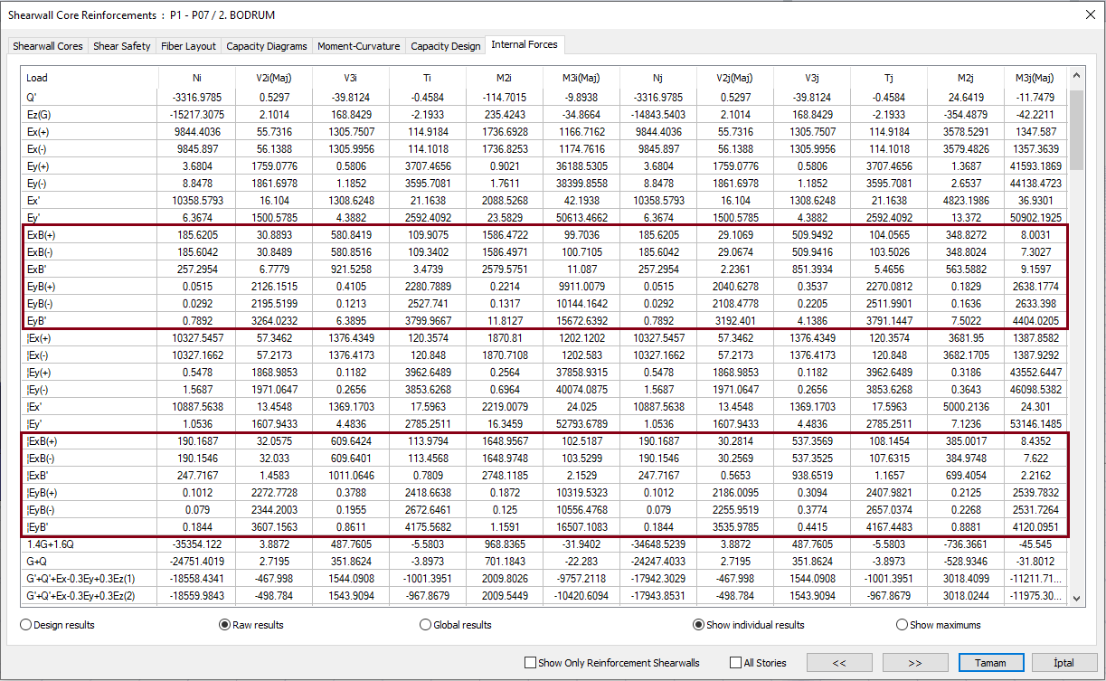Select the Design results radio option
Viewport: 1106px width, 681px height.
click(x=26, y=625)
